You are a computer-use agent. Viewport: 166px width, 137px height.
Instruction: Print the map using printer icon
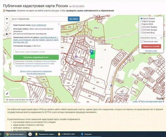pos(7,34)
